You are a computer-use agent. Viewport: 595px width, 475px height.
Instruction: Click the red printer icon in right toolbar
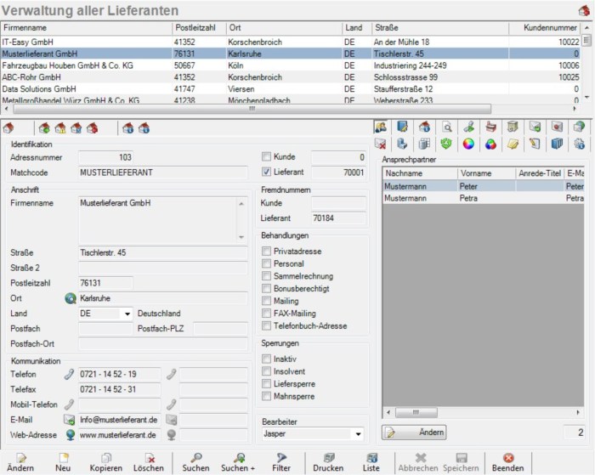(490, 127)
